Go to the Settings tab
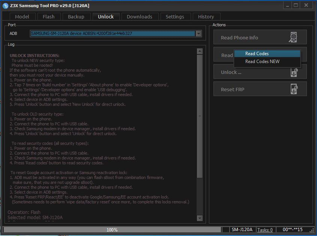317x236 pixels. (175, 17)
